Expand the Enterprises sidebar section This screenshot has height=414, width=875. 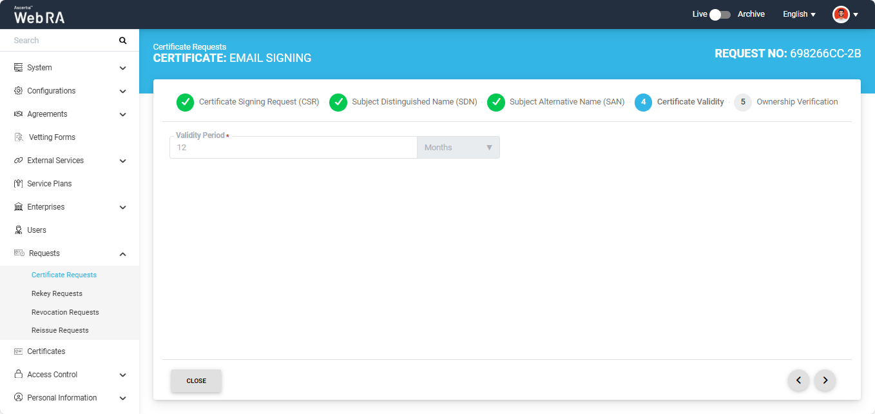pyautogui.click(x=122, y=208)
